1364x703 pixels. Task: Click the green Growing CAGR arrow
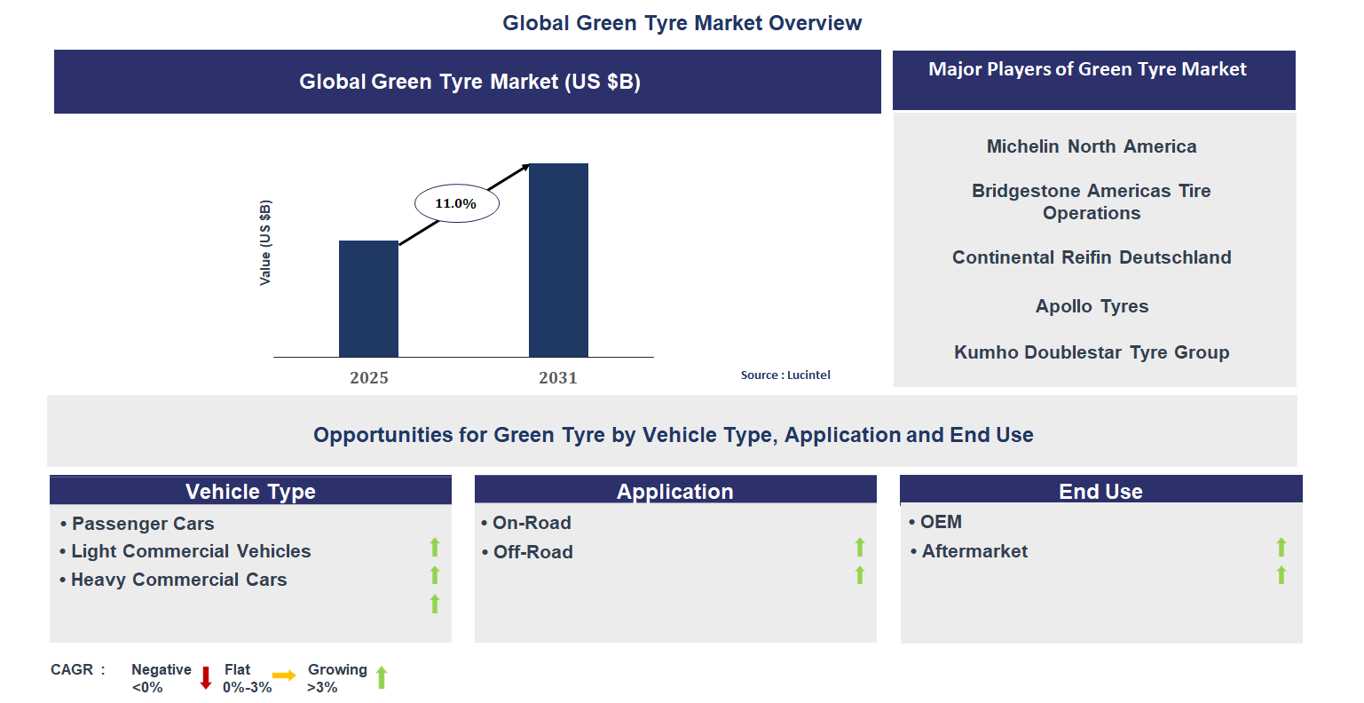(x=382, y=677)
